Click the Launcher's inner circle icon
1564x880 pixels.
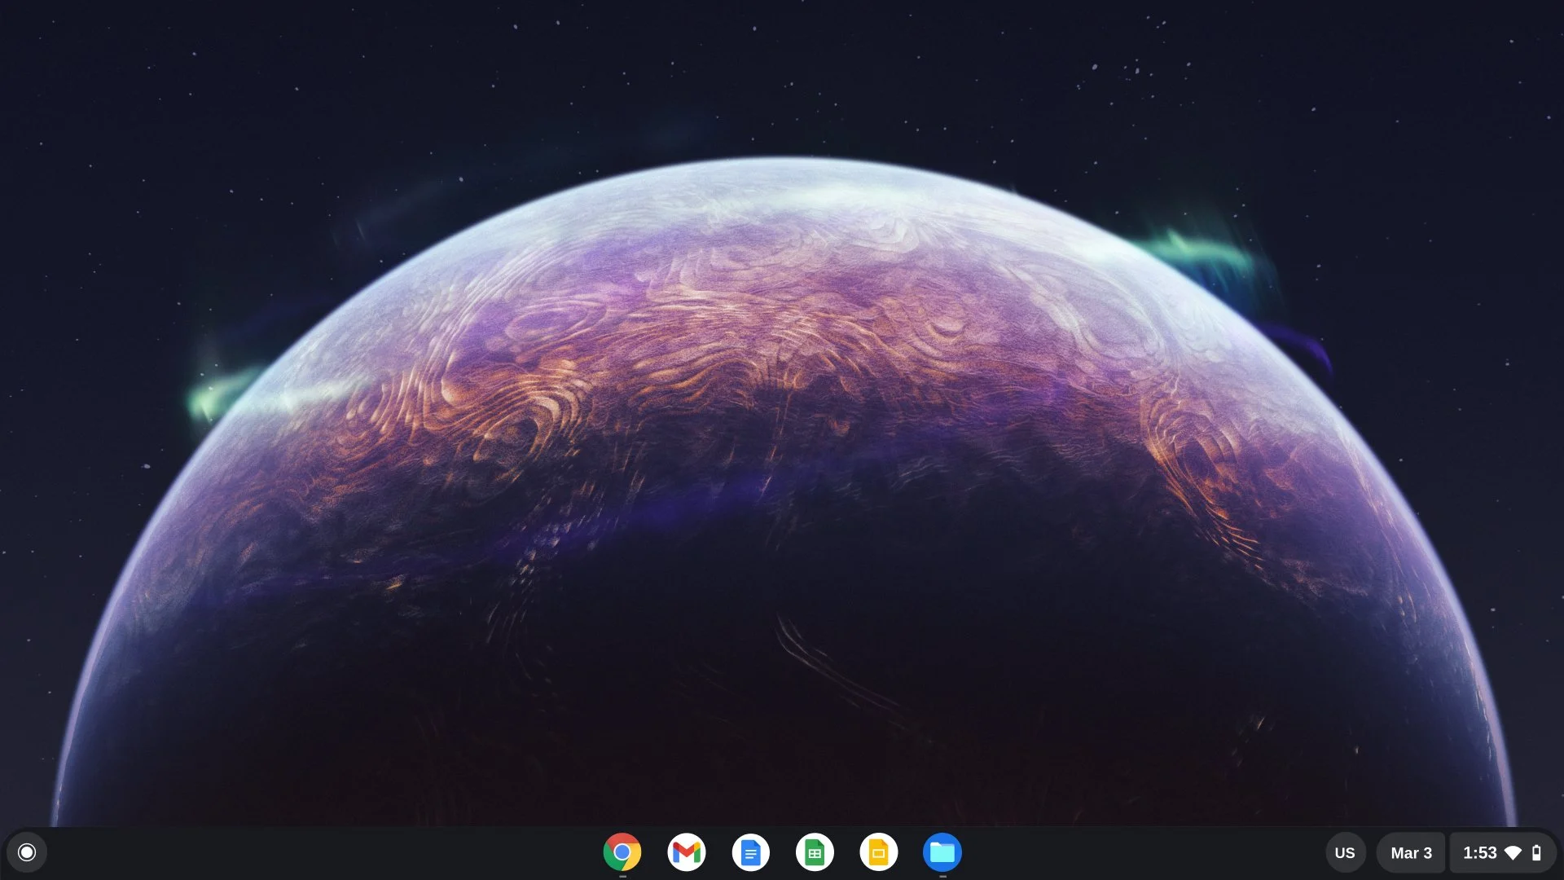click(x=27, y=852)
